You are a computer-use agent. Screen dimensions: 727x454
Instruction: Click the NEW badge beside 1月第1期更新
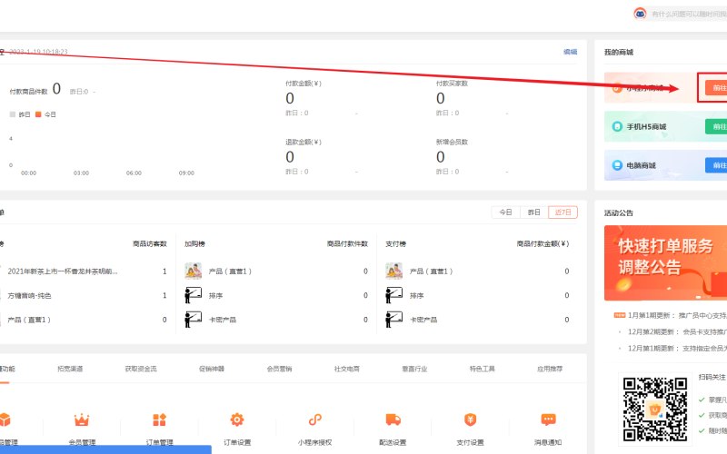(620, 315)
